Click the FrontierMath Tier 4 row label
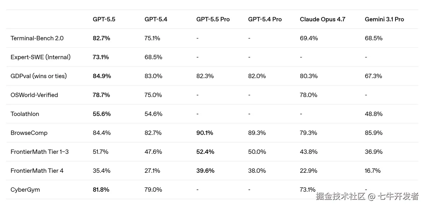This screenshot has width=425, height=207. point(37,171)
